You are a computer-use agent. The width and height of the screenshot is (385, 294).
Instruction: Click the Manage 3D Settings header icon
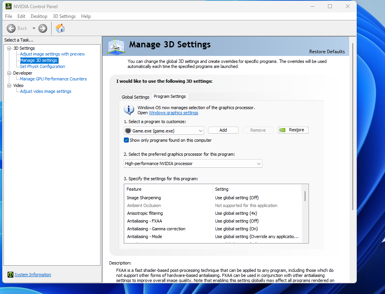coord(116,46)
